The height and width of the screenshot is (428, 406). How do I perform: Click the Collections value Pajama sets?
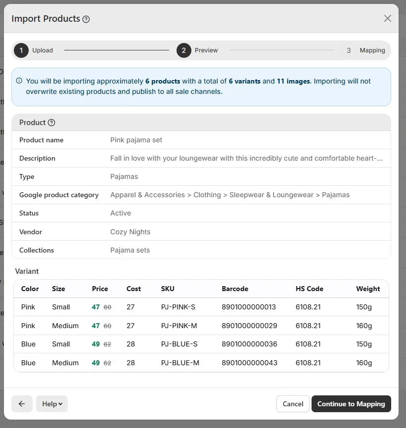[x=130, y=250]
